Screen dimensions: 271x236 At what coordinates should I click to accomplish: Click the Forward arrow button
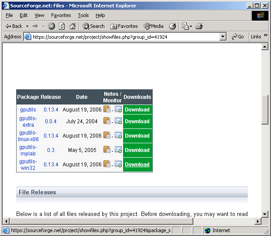(x=35, y=26)
